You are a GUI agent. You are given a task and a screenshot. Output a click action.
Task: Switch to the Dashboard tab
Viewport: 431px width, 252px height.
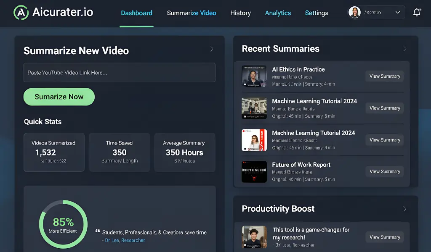[136, 13]
